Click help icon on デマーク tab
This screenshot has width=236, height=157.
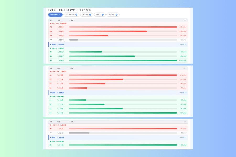pos(116,15)
